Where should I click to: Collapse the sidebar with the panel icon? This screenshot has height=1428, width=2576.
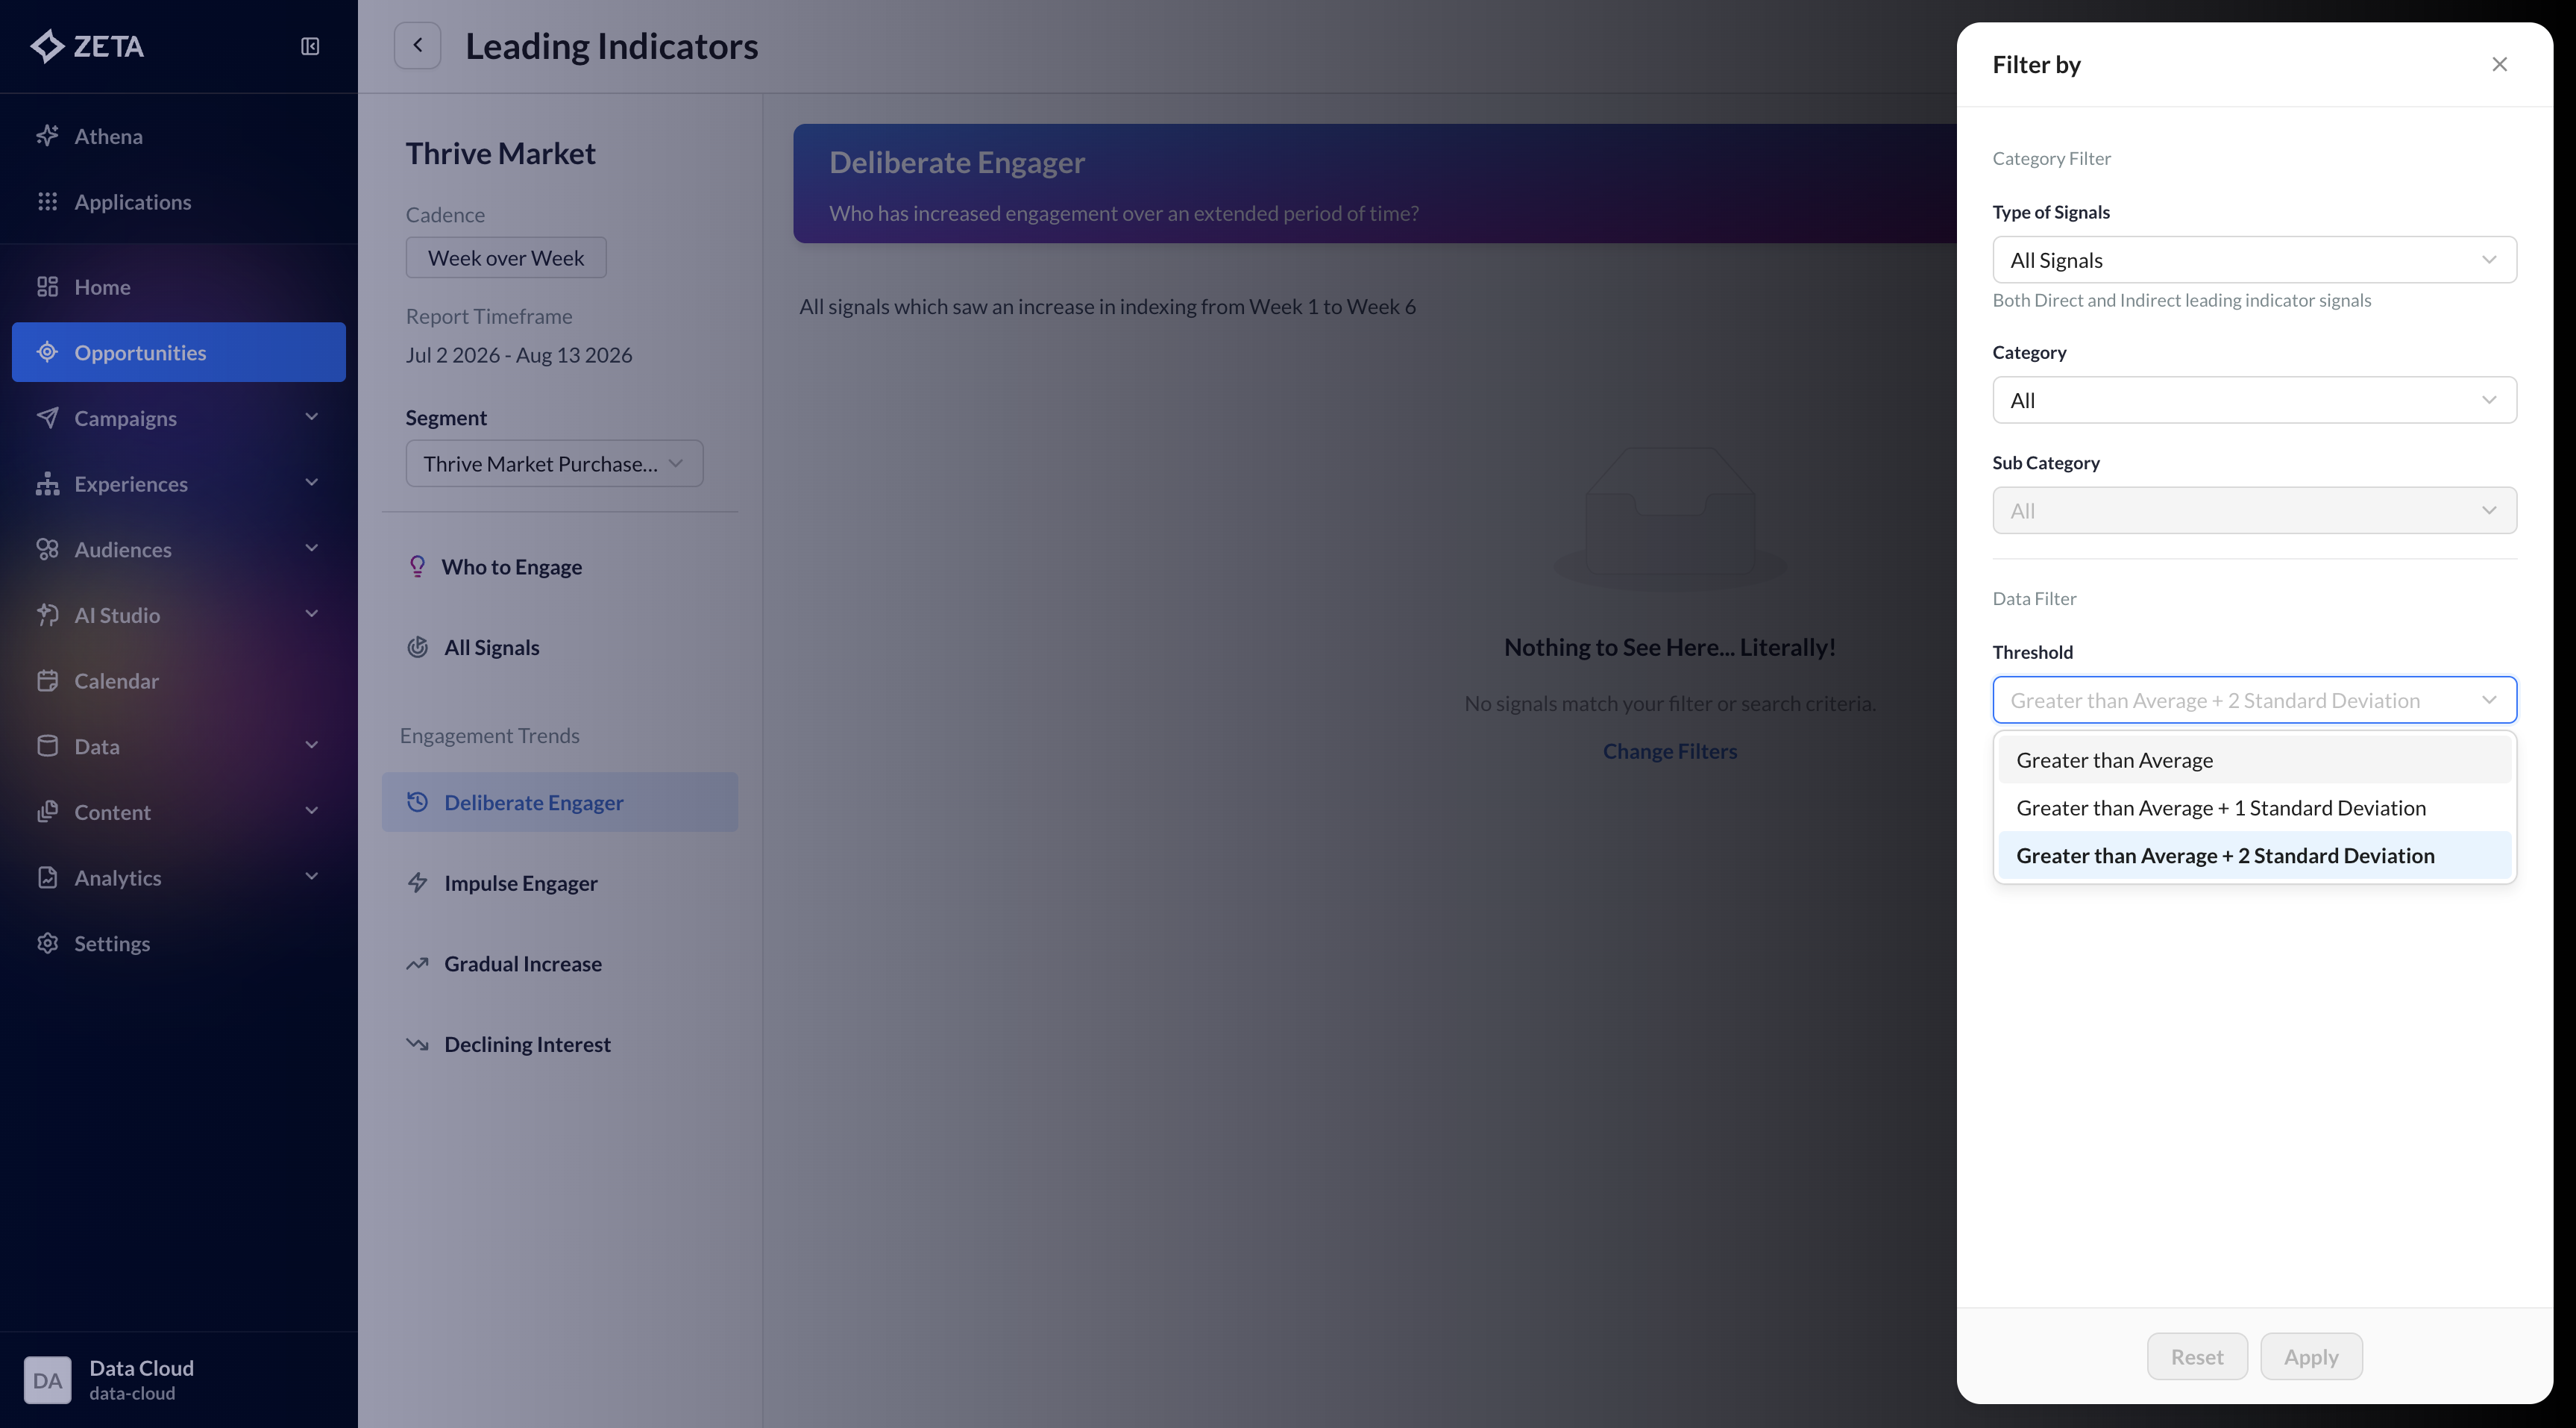pos(310,46)
